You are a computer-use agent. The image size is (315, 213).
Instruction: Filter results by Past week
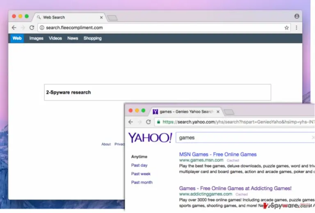(x=141, y=174)
